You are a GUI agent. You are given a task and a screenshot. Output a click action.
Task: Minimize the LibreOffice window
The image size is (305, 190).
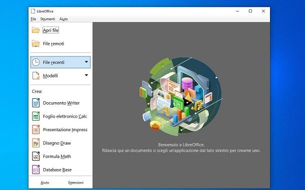click(x=237, y=11)
